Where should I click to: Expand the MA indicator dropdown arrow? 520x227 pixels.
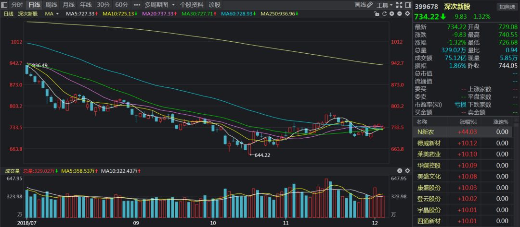point(57,14)
